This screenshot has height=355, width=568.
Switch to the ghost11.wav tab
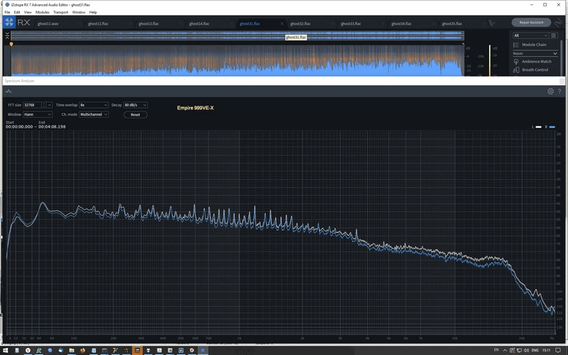[48, 23]
